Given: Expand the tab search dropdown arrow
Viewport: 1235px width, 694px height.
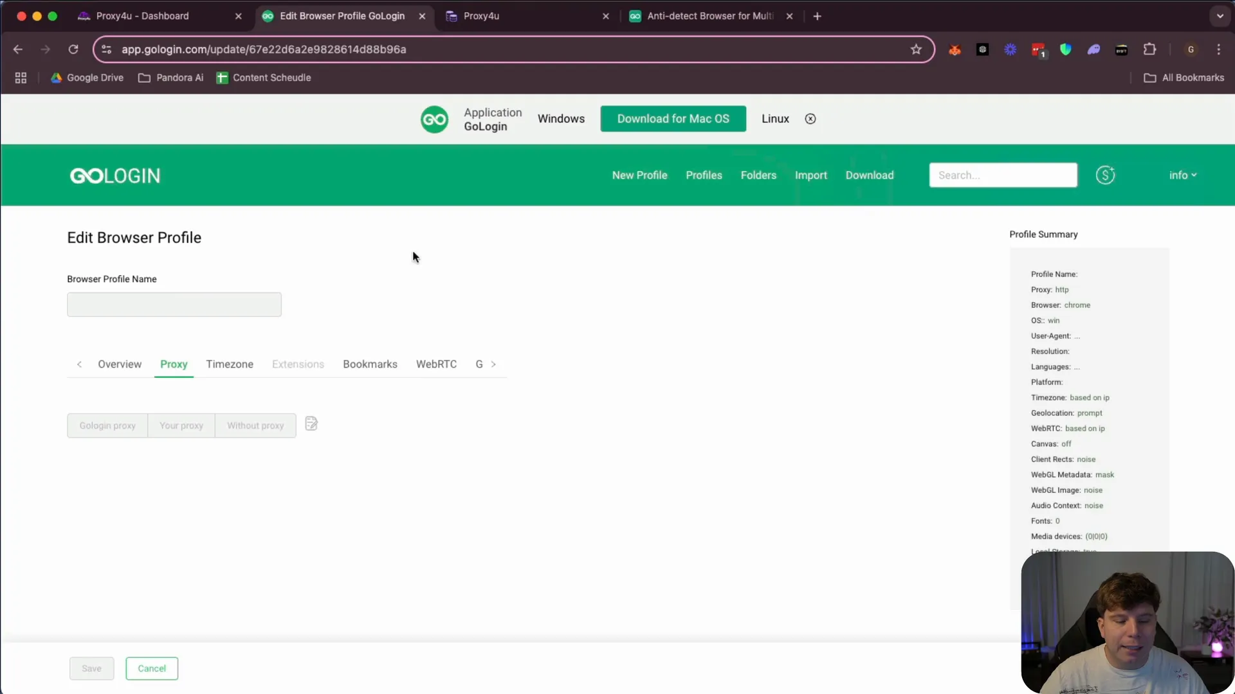Looking at the screenshot, I should click(1220, 16).
